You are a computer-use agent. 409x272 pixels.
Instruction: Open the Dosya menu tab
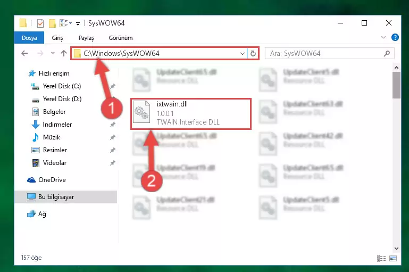[29, 38]
